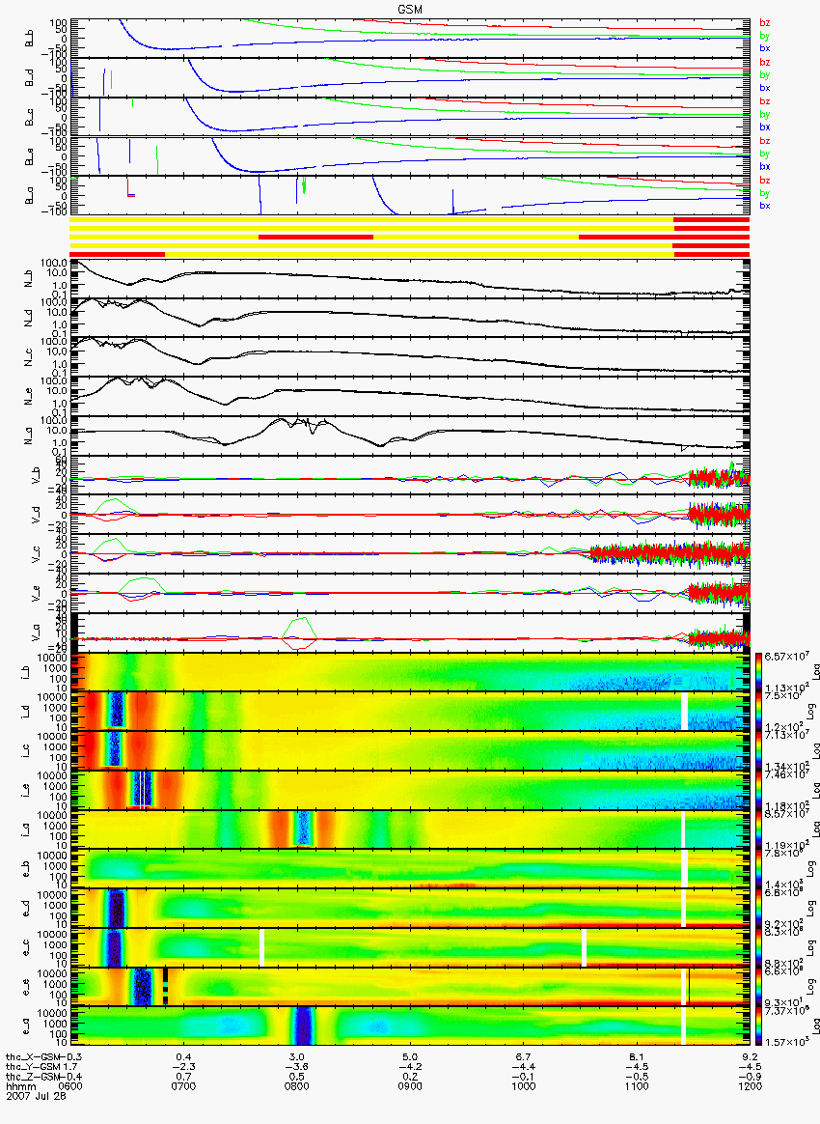This screenshot has width=820, height=1124.
Task: Select the e_c spectrogram axis label
Action: pos(24,947)
